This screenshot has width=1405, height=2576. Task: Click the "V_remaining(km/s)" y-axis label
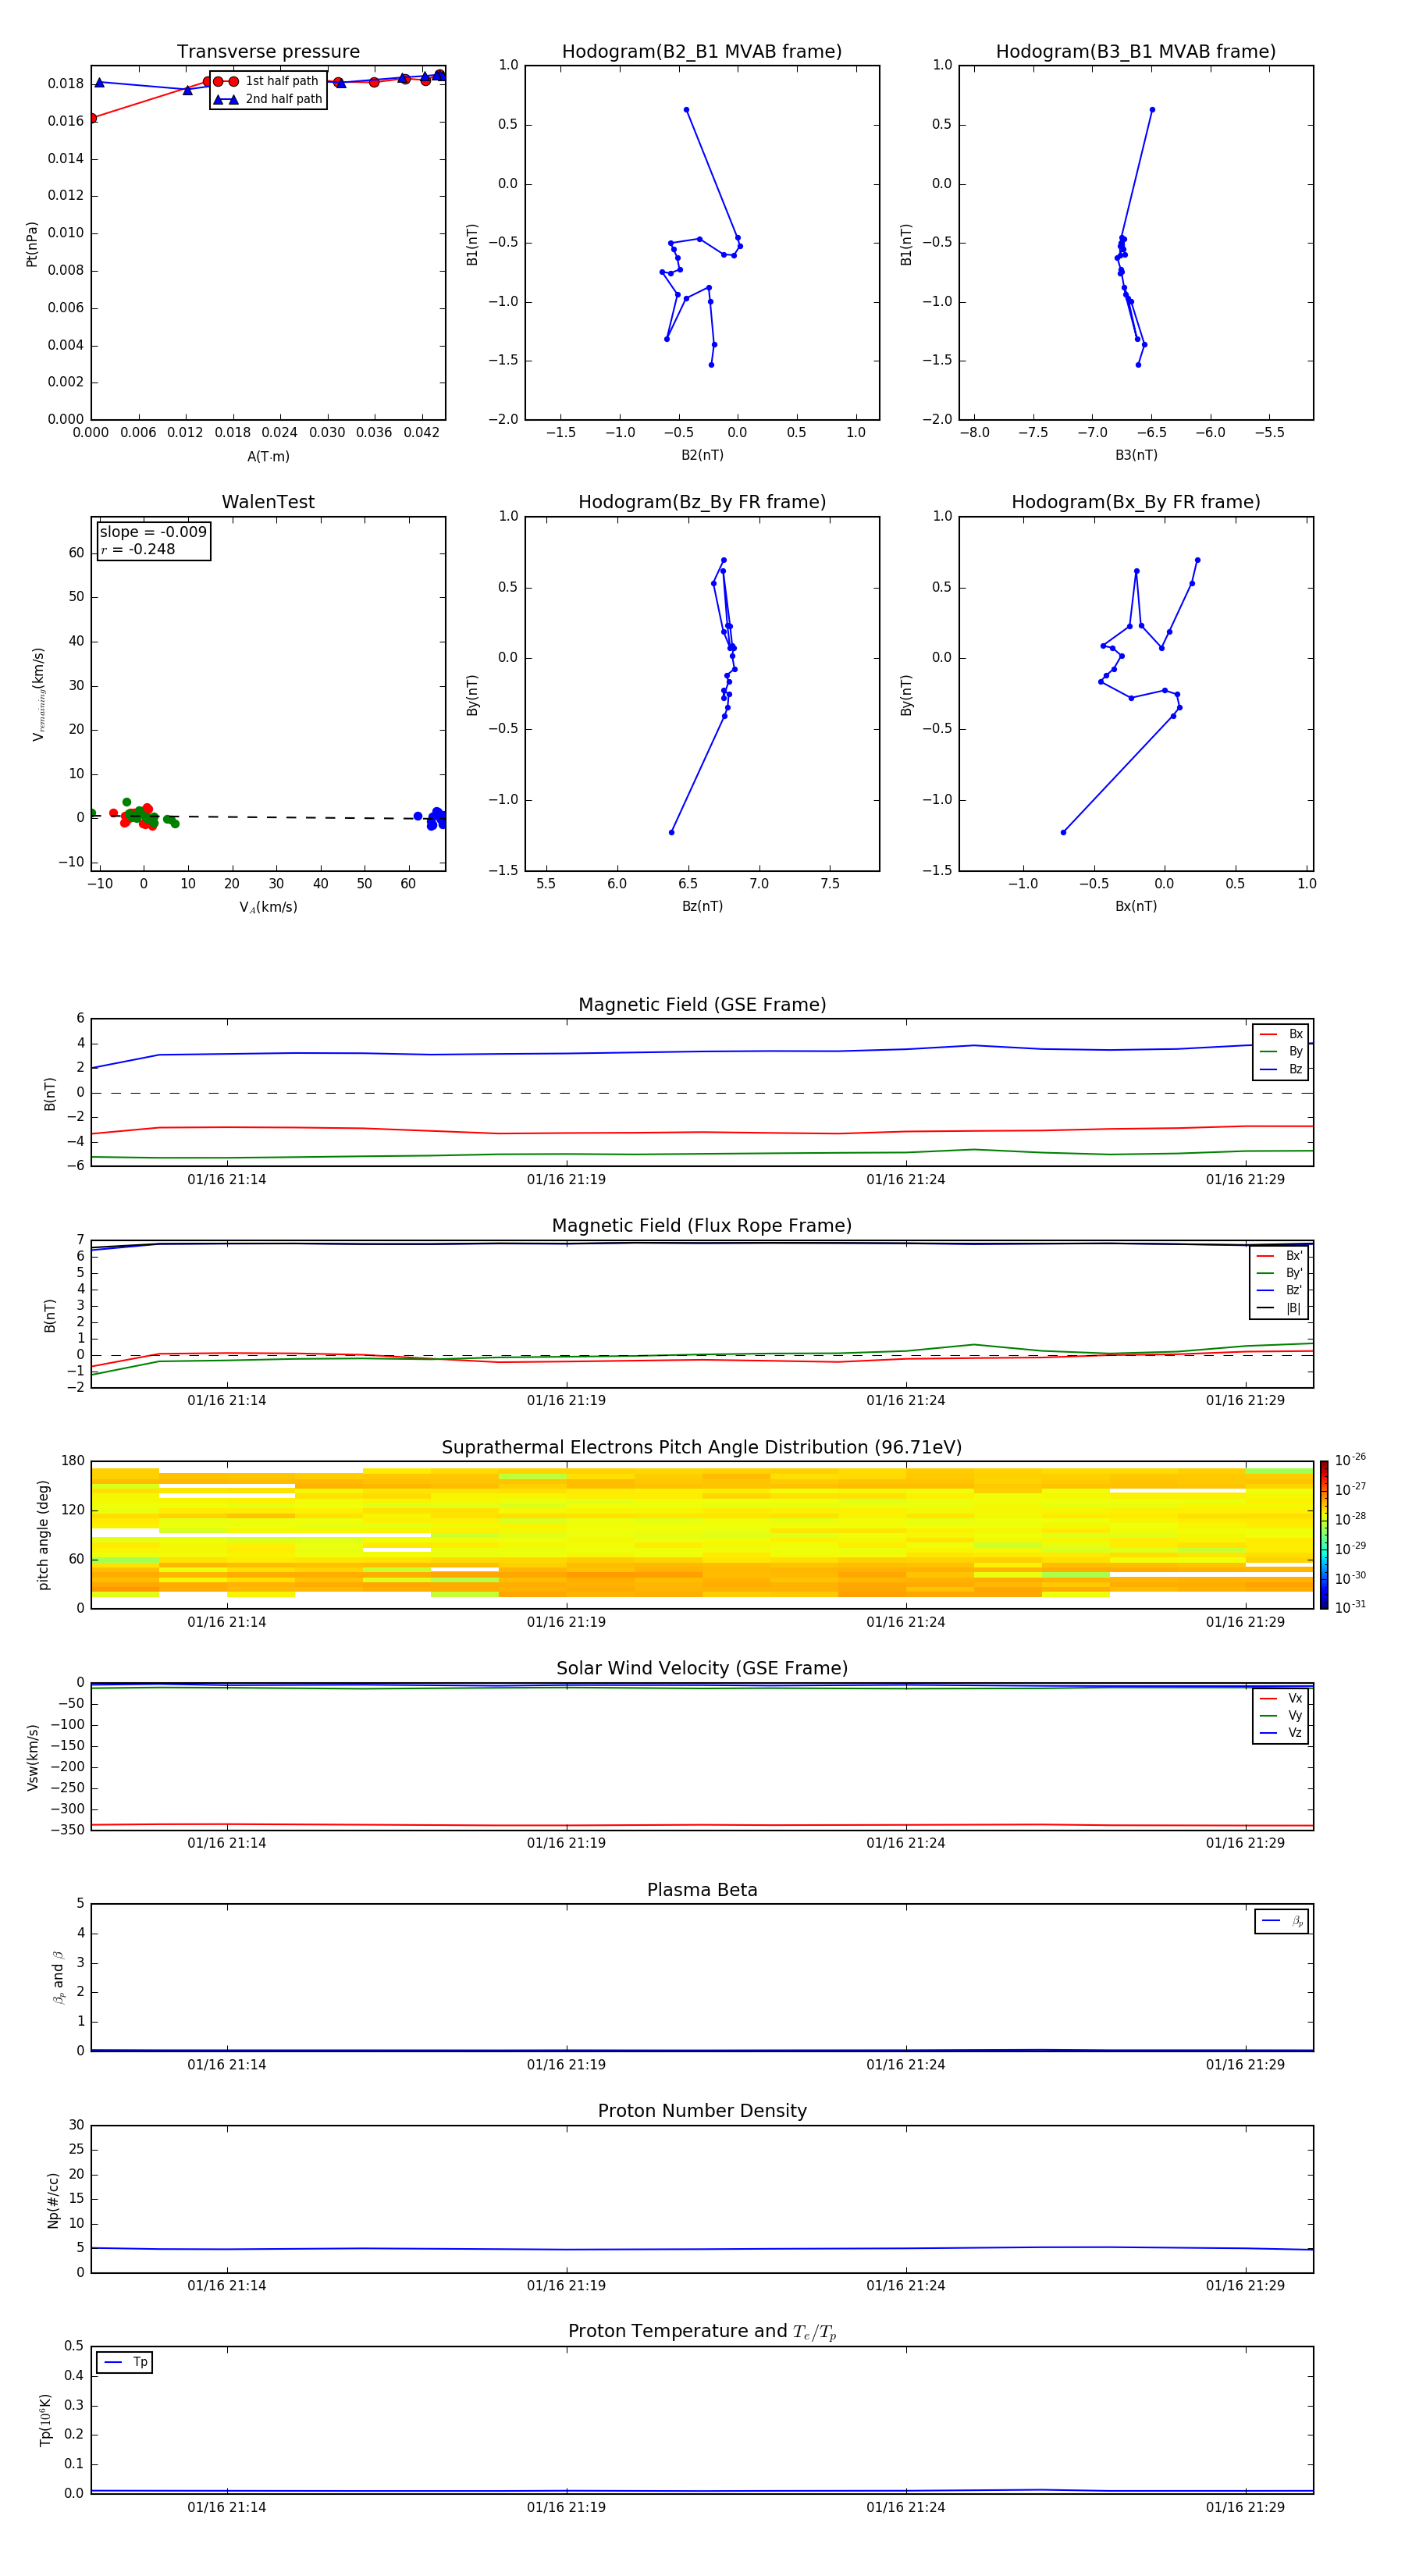38,694
